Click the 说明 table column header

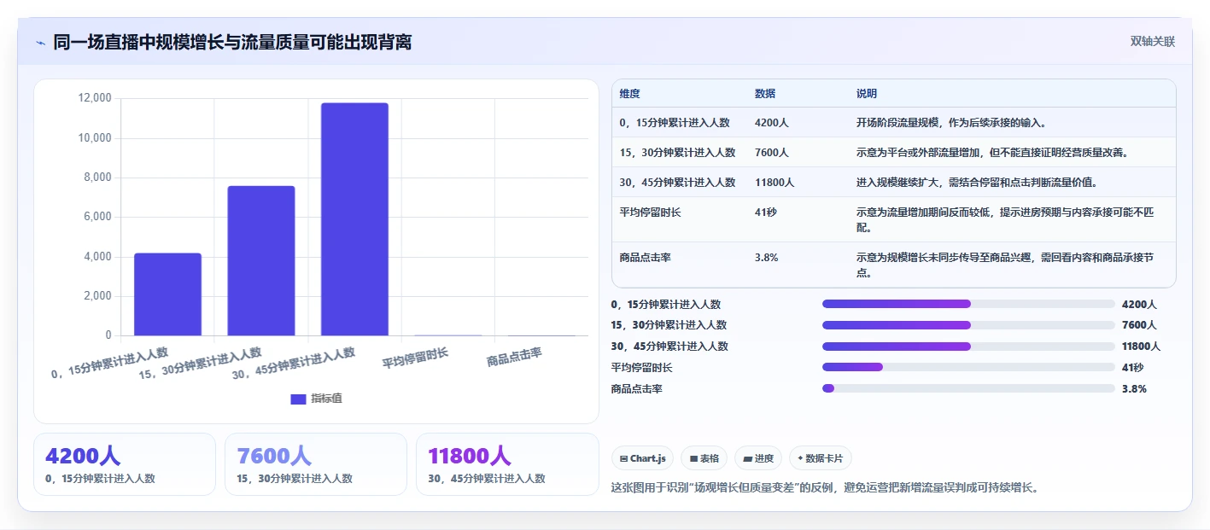point(867,94)
